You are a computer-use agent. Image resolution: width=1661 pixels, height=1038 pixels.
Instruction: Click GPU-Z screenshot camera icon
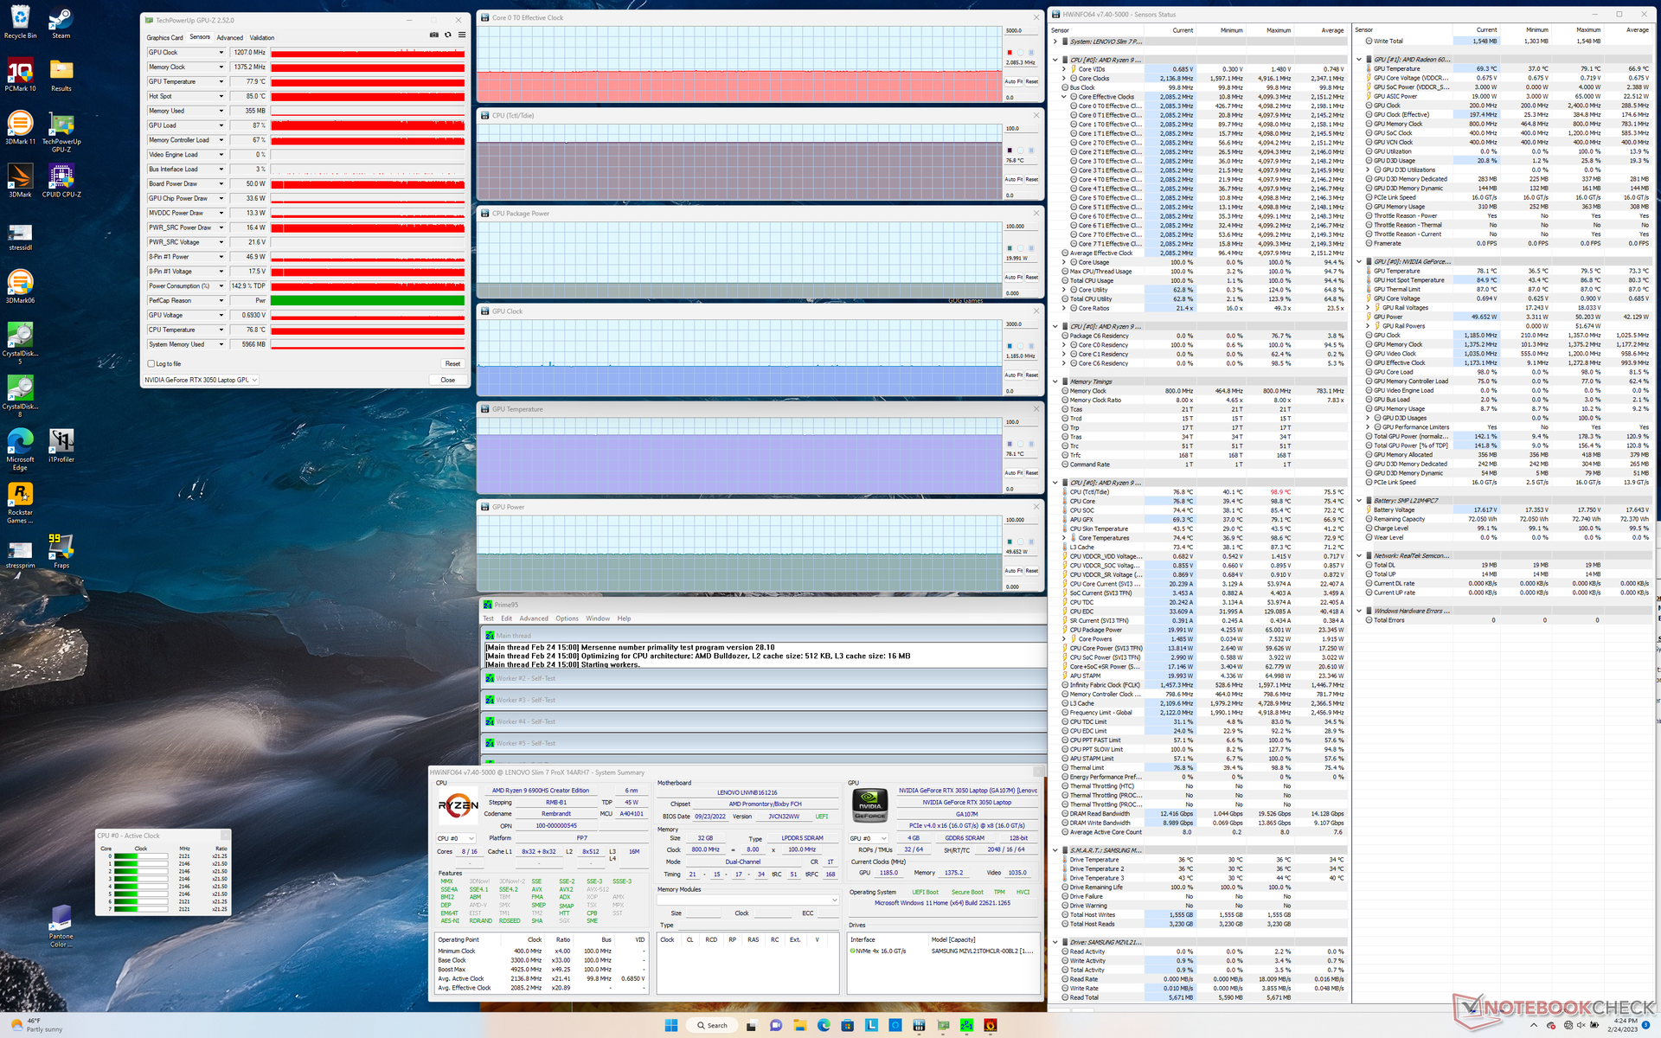pyautogui.click(x=434, y=35)
